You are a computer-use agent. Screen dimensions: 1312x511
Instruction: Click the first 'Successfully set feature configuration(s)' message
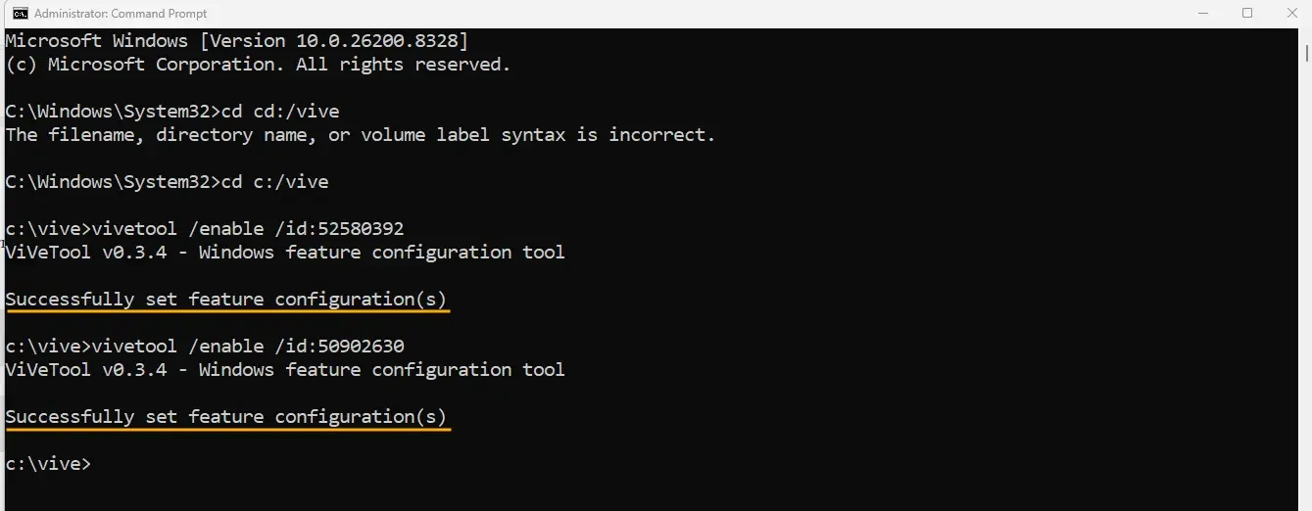click(x=226, y=300)
